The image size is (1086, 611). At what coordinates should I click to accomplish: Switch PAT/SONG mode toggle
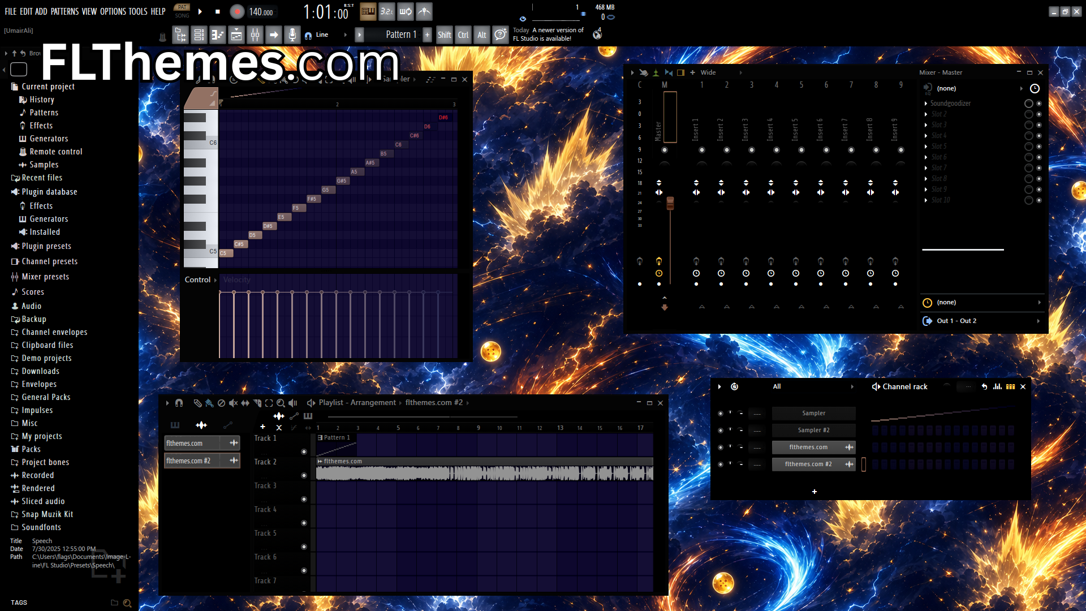click(x=182, y=11)
